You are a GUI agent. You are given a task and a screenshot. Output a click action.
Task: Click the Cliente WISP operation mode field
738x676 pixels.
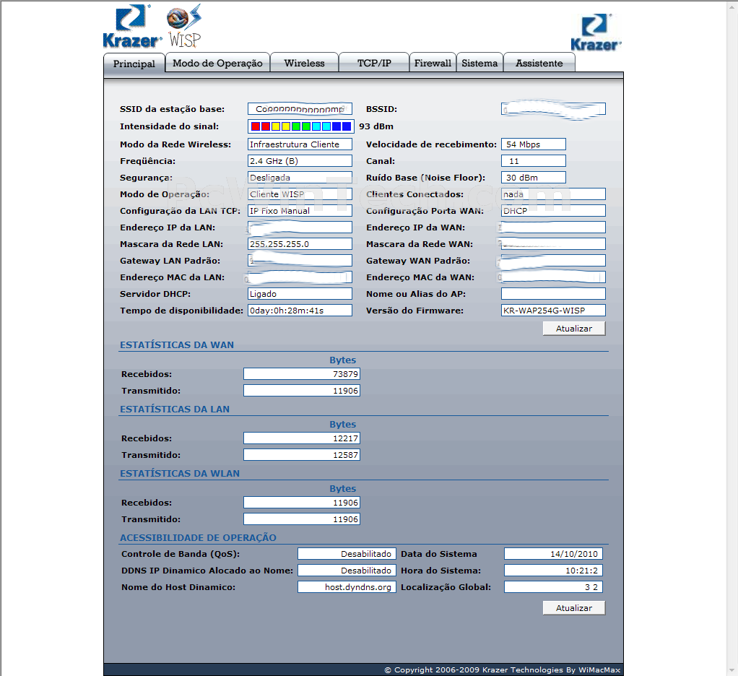tap(300, 194)
